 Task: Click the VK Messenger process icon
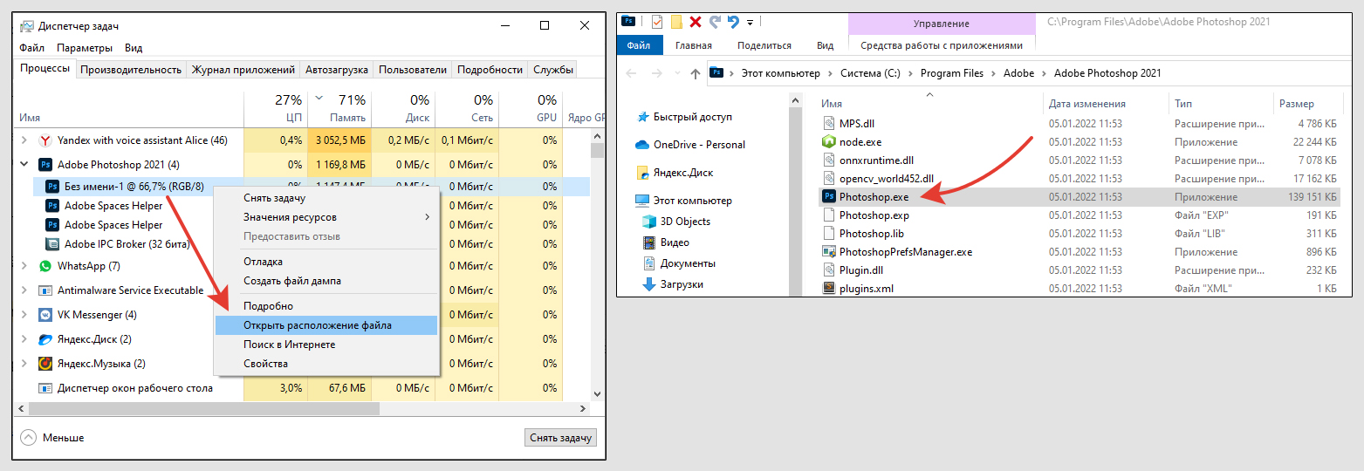45,315
